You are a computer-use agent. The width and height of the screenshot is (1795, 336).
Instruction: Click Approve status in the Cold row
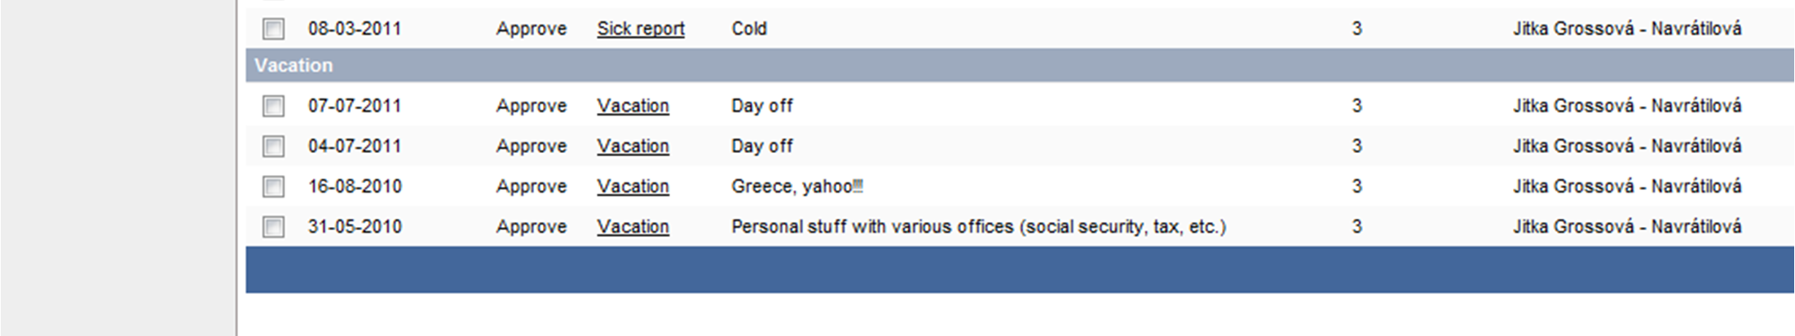[x=531, y=29]
